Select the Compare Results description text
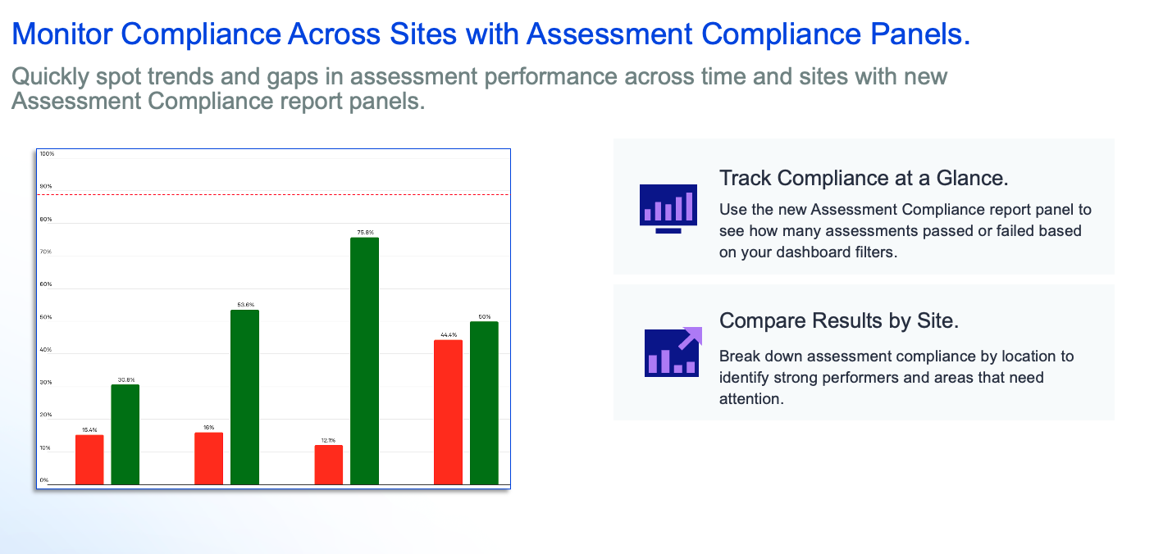The width and height of the screenshot is (1154, 554). (896, 378)
